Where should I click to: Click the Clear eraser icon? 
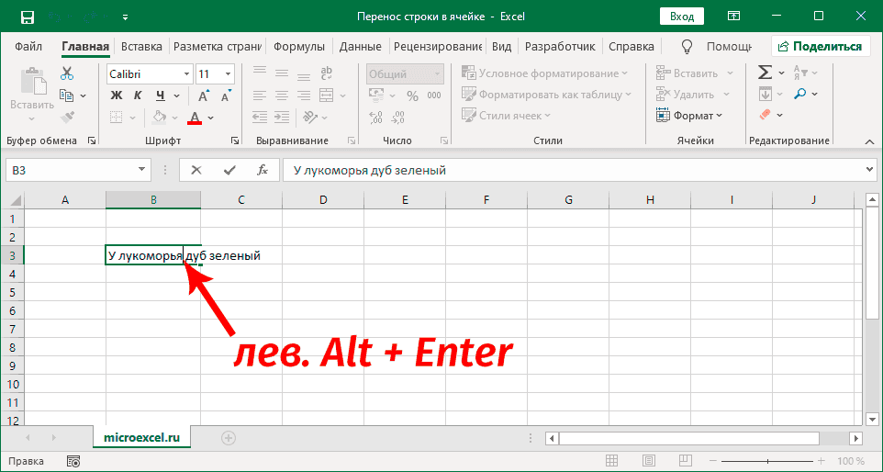(x=766, y=115)
